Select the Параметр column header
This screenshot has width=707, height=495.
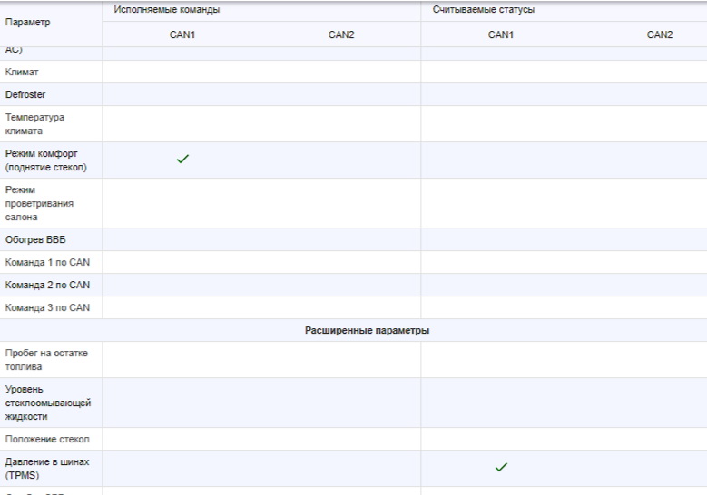tap(28, 22)
